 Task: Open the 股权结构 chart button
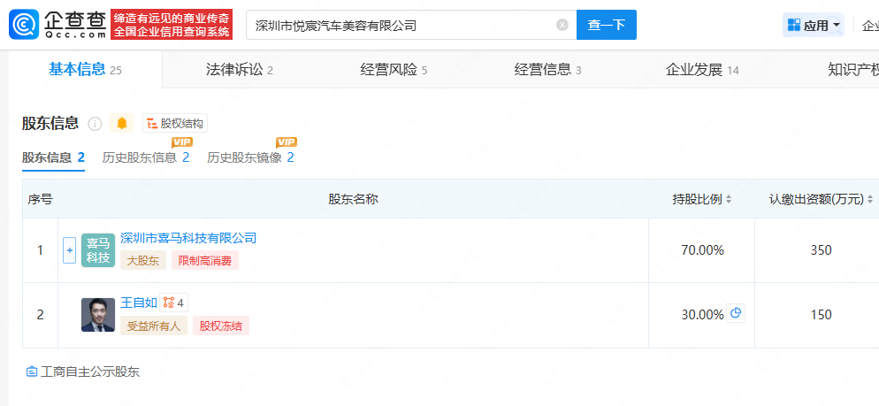click(x=175, y=124)
